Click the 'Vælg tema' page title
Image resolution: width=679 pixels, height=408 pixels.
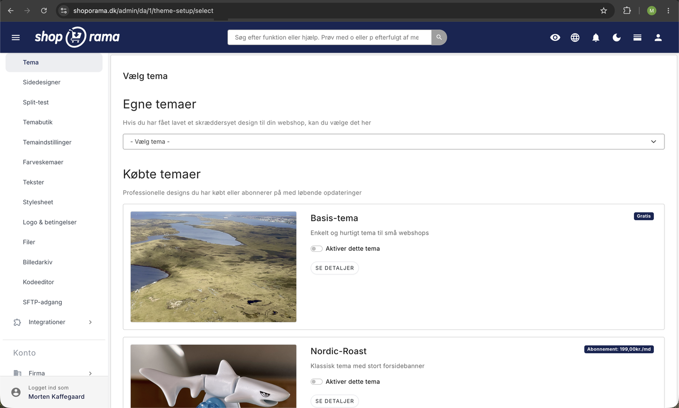pyautogui.click(x=145, y=76)
